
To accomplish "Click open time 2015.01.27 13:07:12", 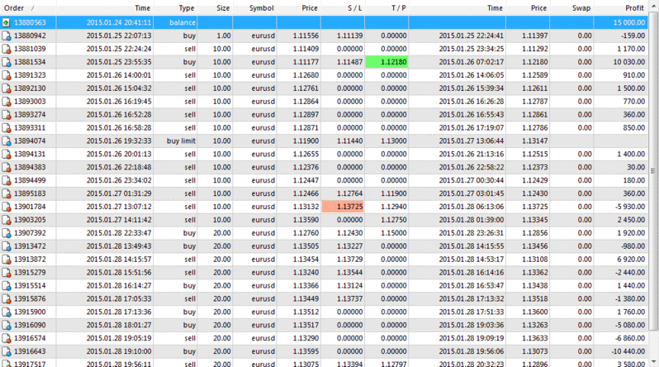I will pos(119,207).
